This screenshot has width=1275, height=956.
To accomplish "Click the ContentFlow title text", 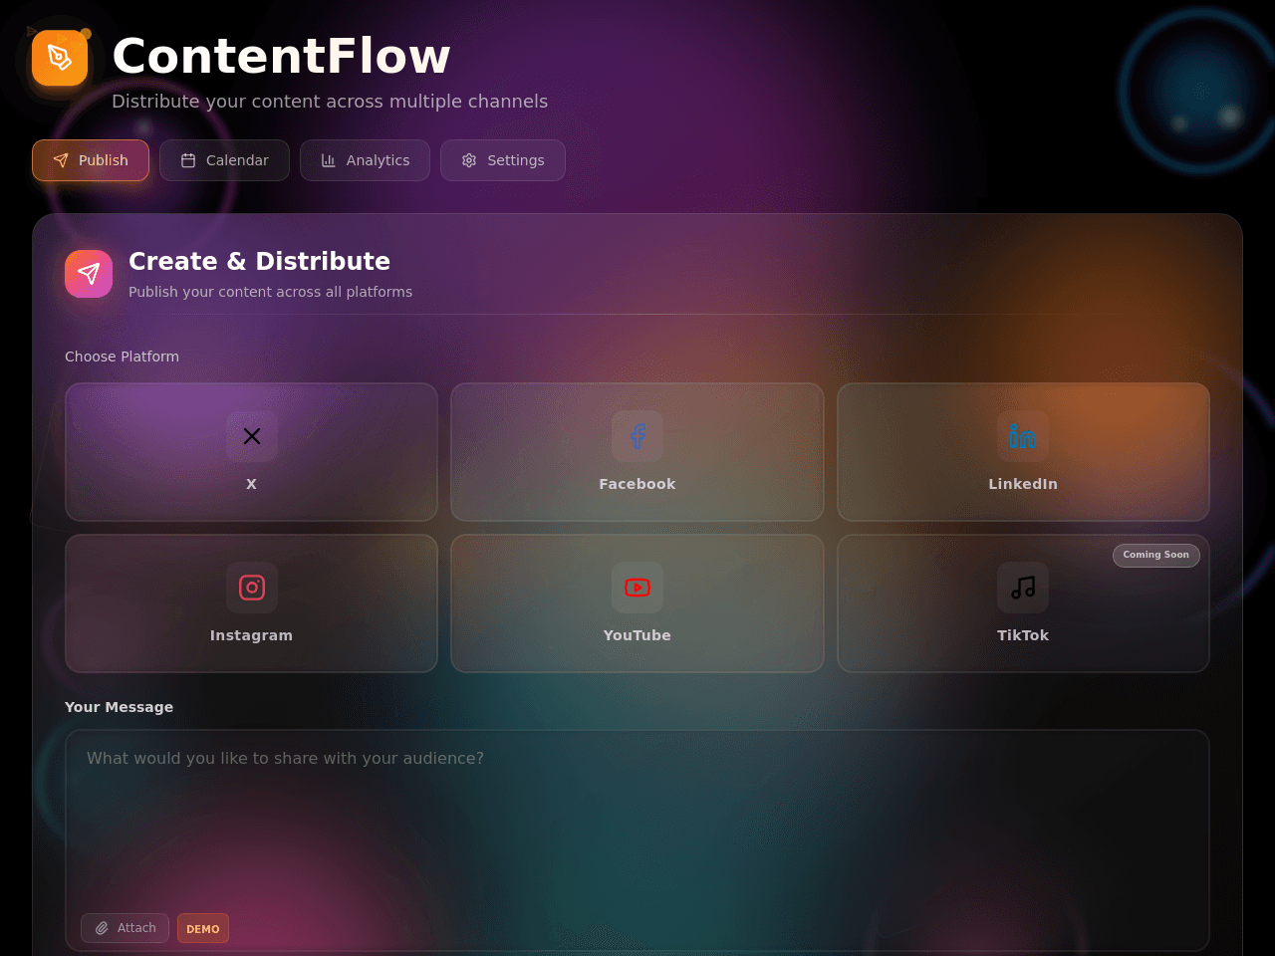I will [281, 56].
